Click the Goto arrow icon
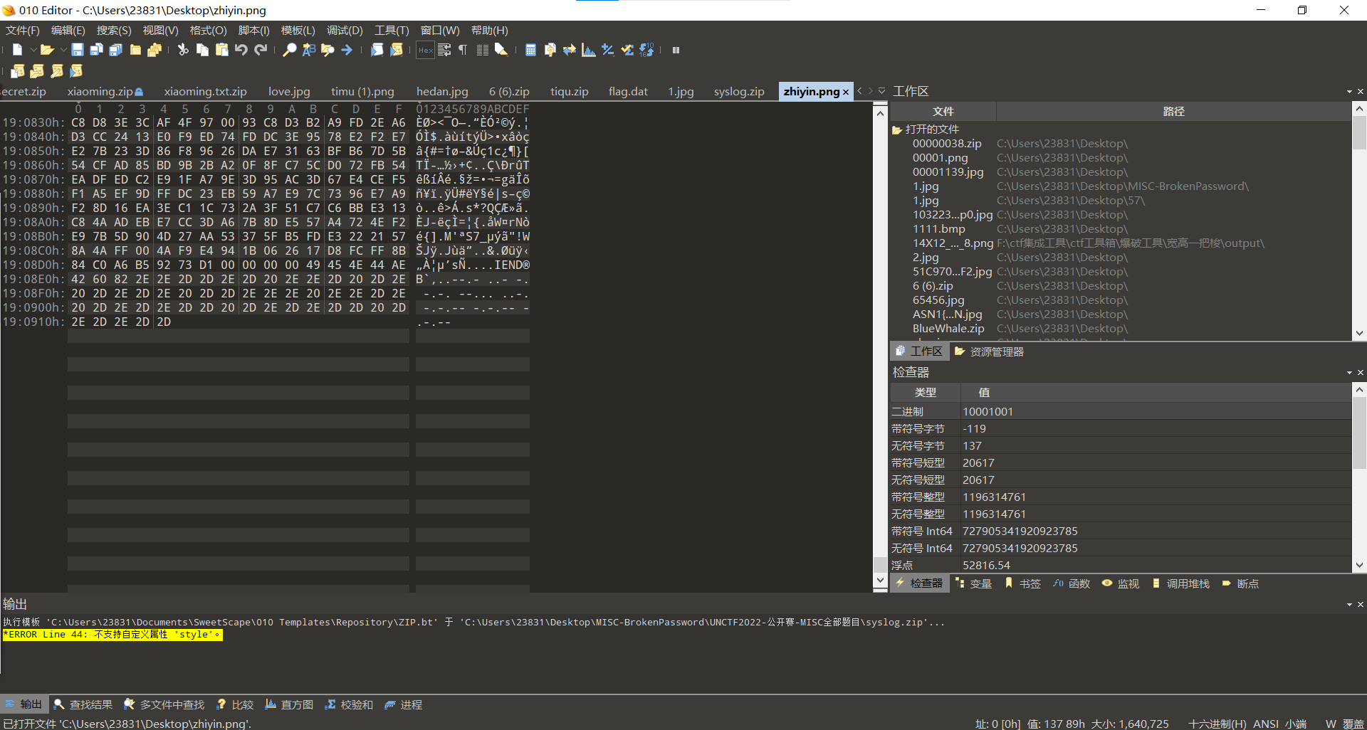Viewport: 1367px width, 730px height. (x=347, y=50)
